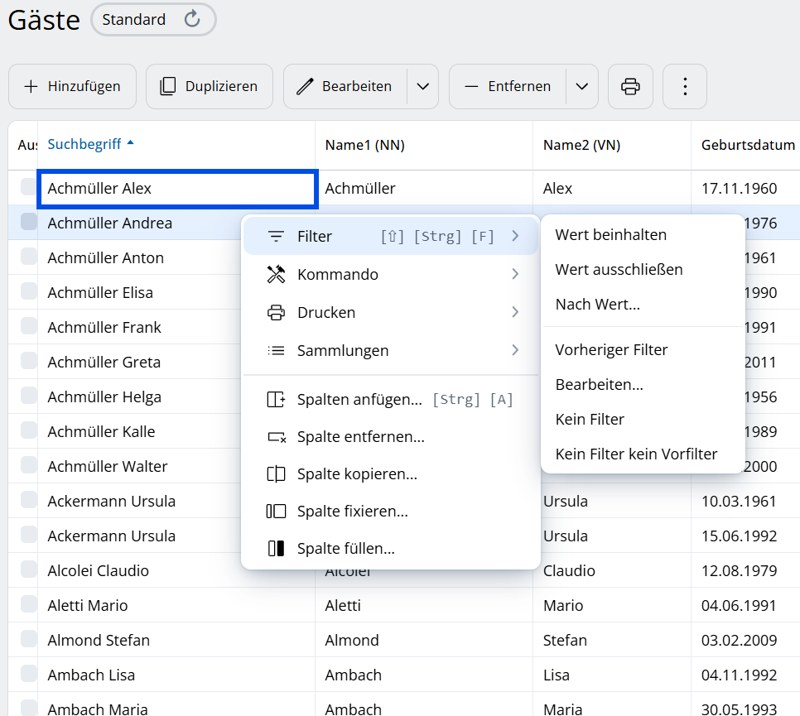800x716 pixels.
Task: Click the Spalte entfernen icon
Action: (x=276, y=437)
